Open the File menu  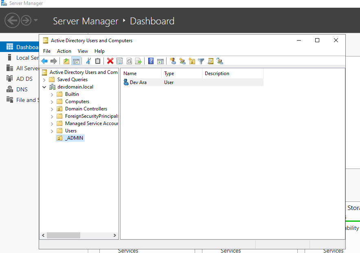point(47,51)
